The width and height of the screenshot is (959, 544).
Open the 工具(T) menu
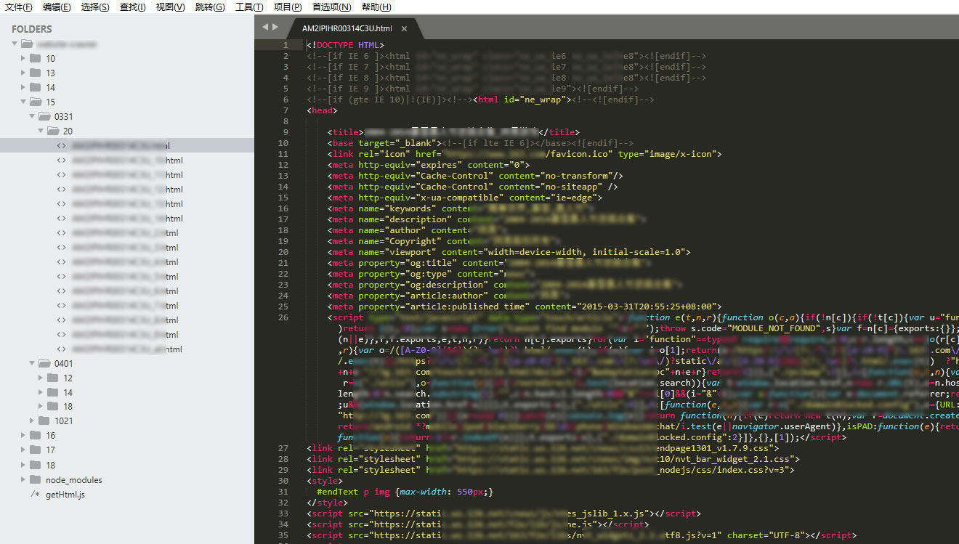pyautogui.click(x=249, y=7)
